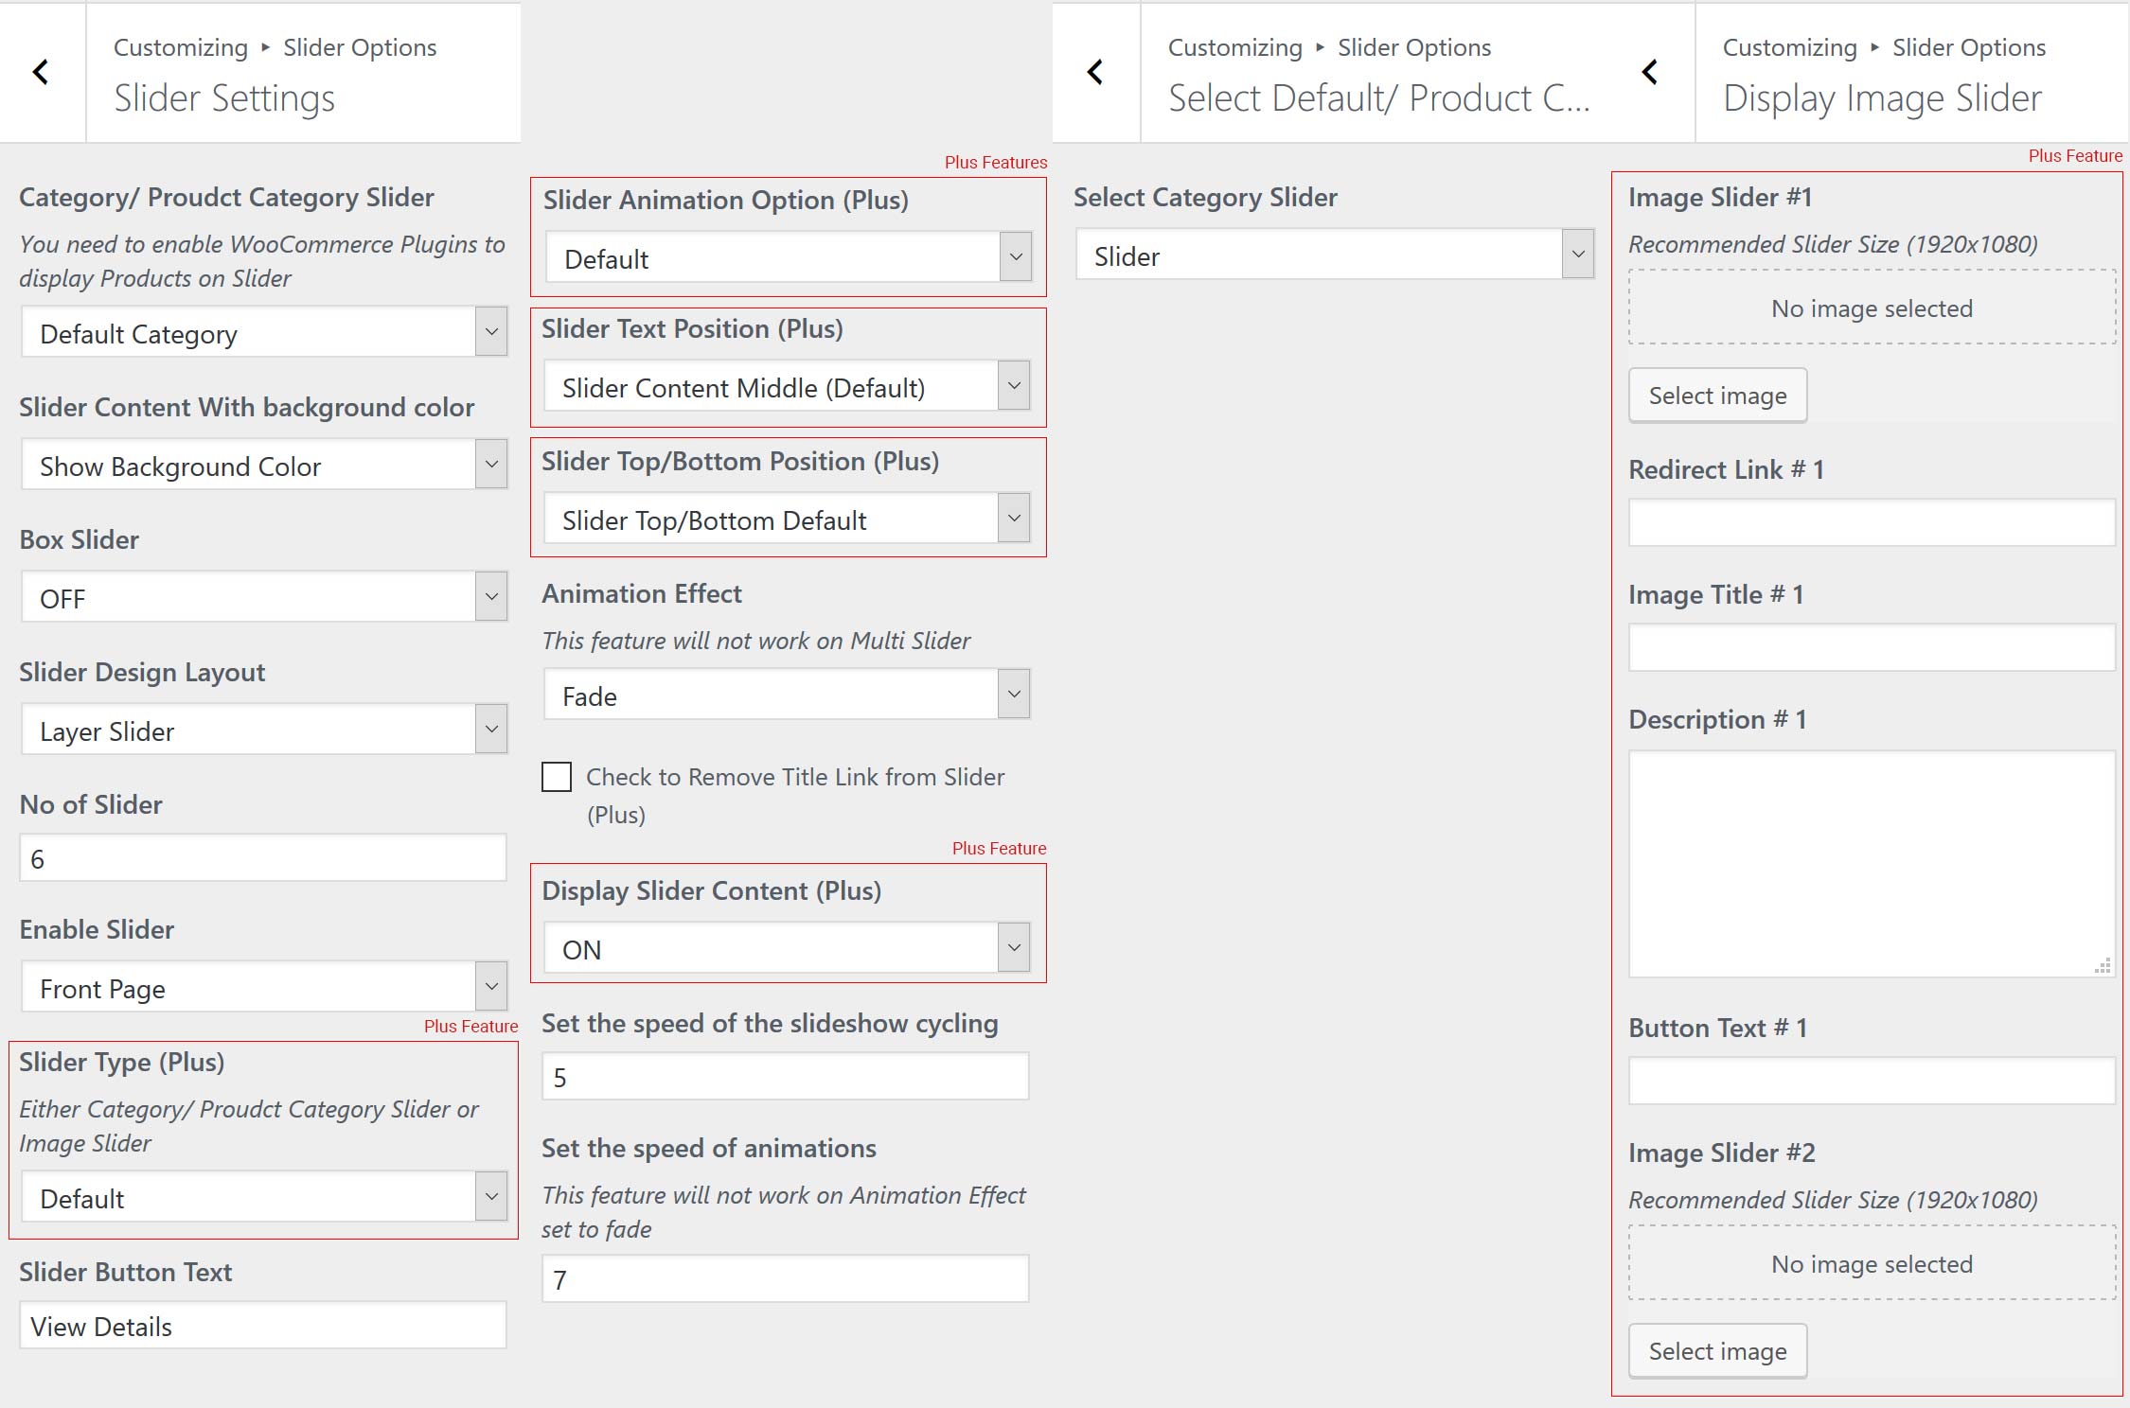Check Remove Title Link from Slider checkbox
The width and height of the screenshot is (2130, 1408).
pyautogui.click(x=557, y=777)
